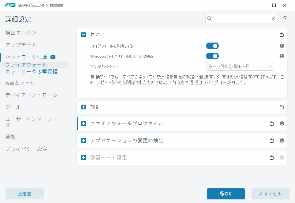295x203 pixels.
Task: Clear the search box with the X
Action: pyautogui.click(x=274, y=18)
